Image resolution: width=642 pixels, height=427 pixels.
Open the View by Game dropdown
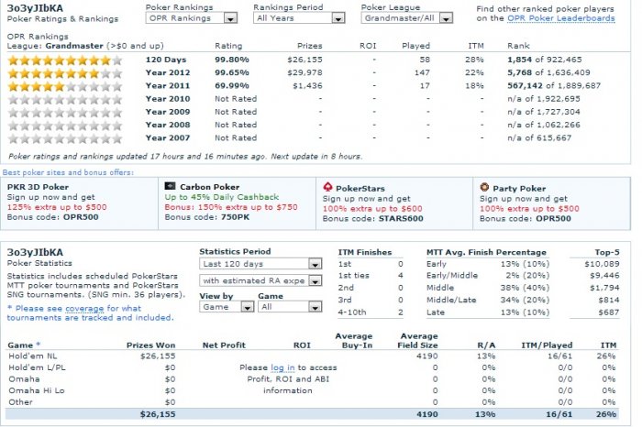pos(227,307)
